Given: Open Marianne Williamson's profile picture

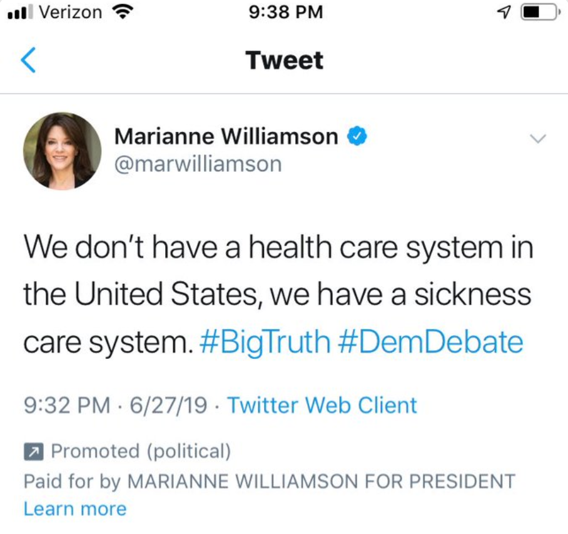Looking at the screenshot, I should (62, 151).
